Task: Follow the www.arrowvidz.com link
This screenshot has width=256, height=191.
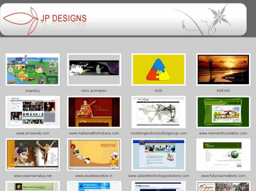Action: (x=33, y=133)
